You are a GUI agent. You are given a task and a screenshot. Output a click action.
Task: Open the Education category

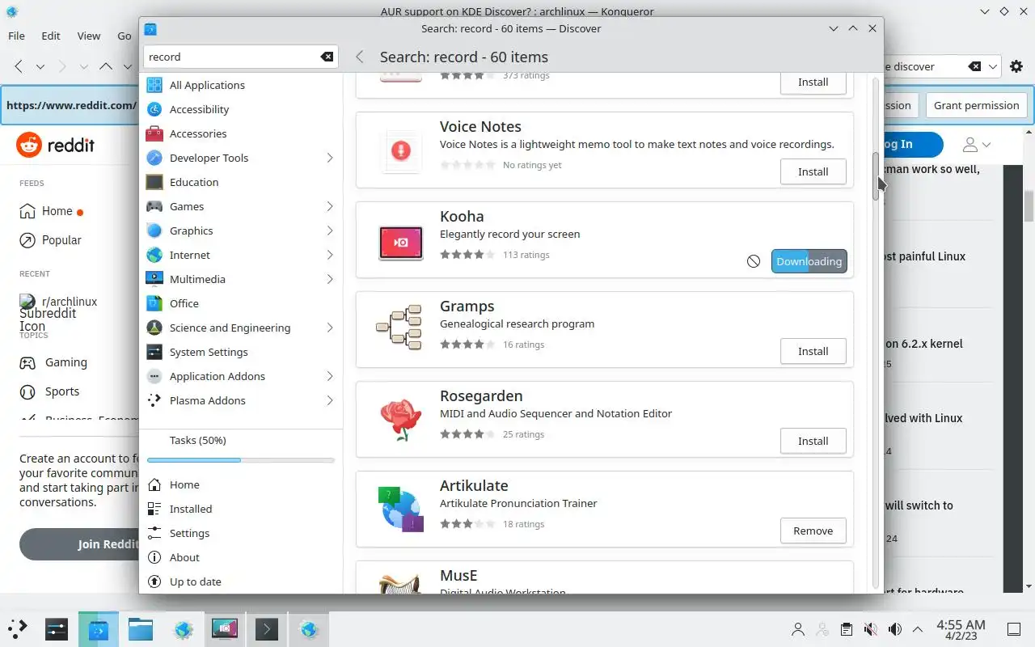coord(241,182)
